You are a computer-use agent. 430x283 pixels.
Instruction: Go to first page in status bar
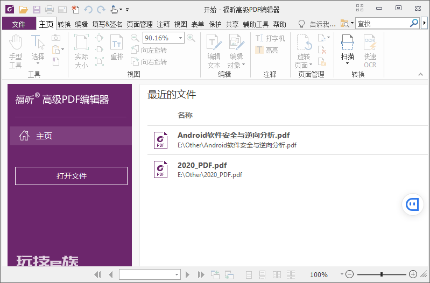click(x=97, y=274)
